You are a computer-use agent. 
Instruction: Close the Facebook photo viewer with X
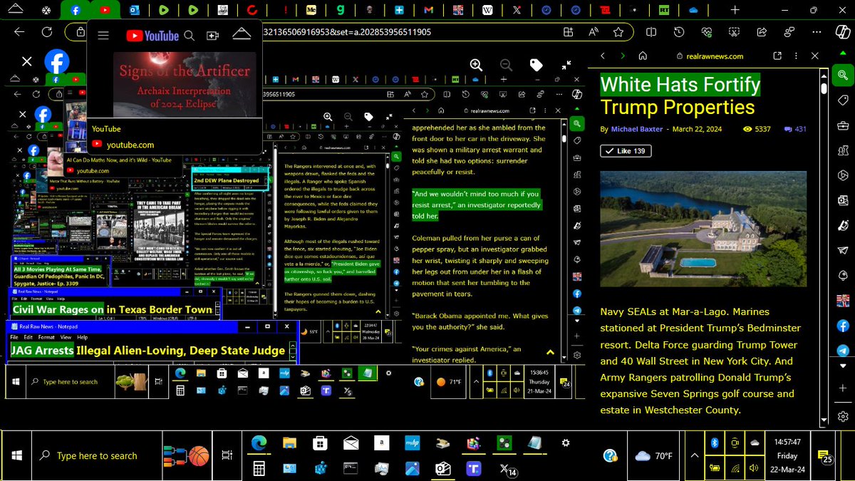pos(26,62)
